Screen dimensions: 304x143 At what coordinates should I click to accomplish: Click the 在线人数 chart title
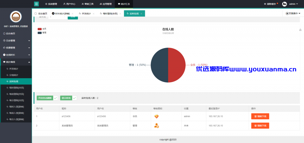tap(168, 29)
